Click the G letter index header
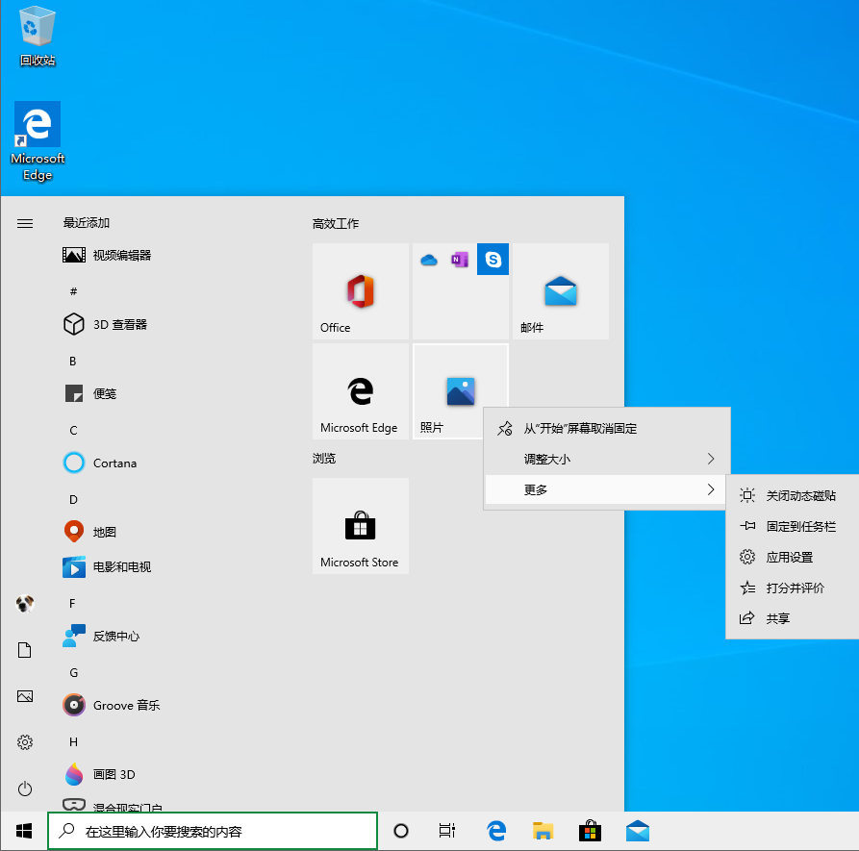 (x=74, y=672)
